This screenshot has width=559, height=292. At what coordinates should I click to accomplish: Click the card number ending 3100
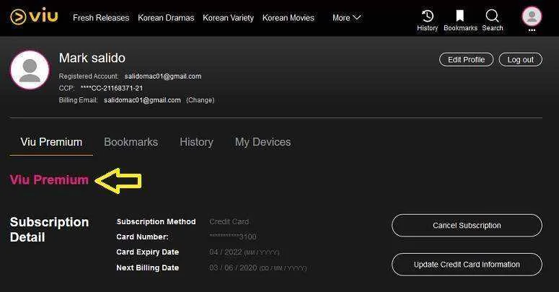233,236
